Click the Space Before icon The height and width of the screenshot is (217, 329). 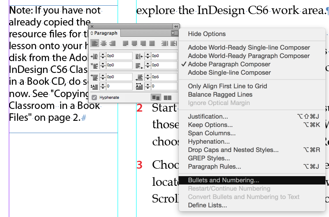[94, 77]
